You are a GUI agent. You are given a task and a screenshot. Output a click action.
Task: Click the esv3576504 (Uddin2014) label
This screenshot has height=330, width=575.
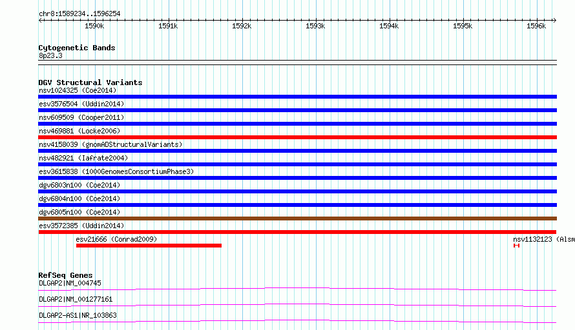tap(81, 104)
